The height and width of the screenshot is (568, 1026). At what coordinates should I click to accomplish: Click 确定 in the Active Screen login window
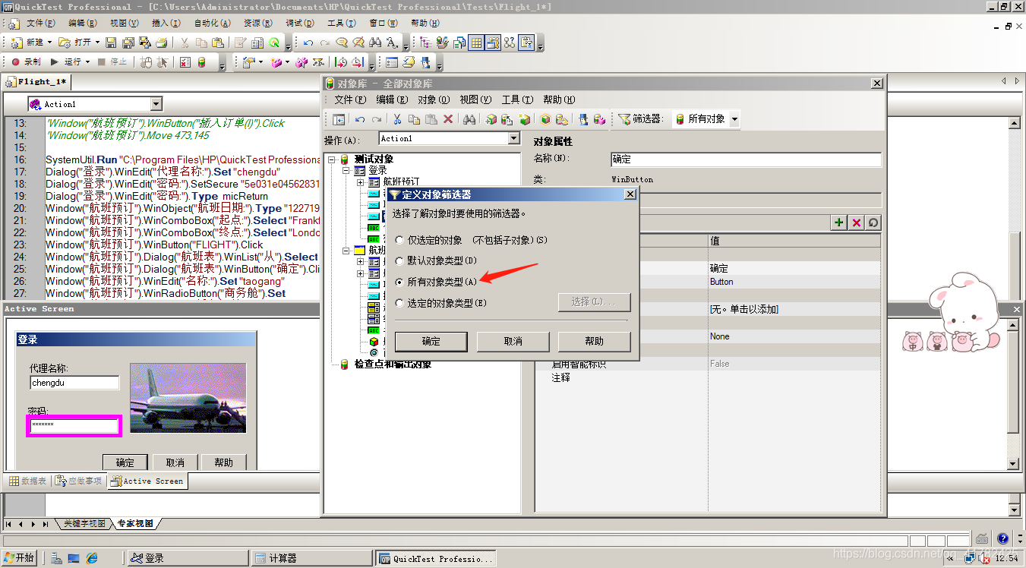(x=125, y=462)
